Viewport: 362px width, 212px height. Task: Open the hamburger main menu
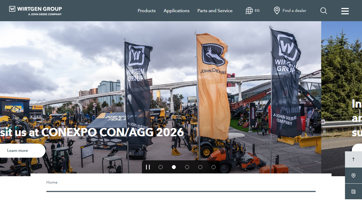[345, 11]
